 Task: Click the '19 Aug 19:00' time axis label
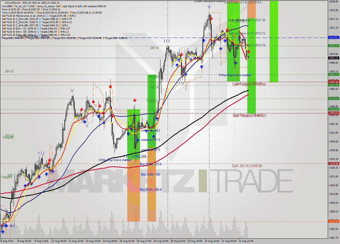coord(195,241)
